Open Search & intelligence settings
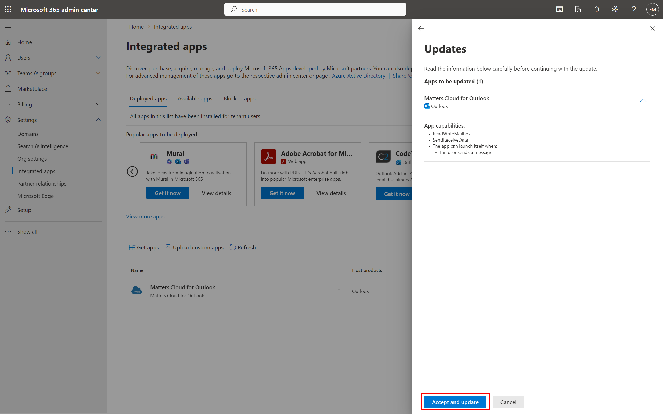This screenshot has width=663, height=414. [x=43, y=146]
